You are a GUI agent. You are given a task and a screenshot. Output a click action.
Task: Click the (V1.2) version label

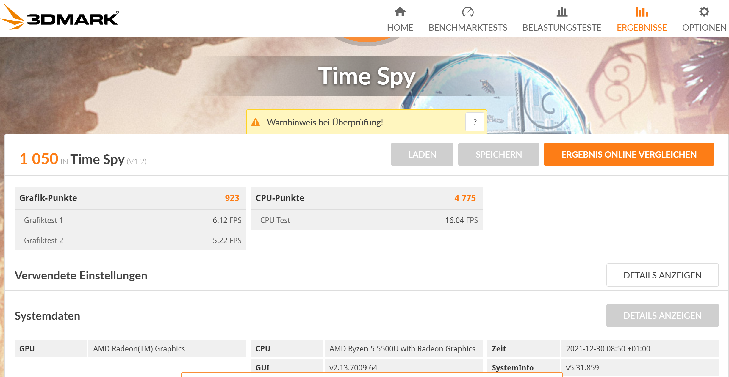point(137,161)
